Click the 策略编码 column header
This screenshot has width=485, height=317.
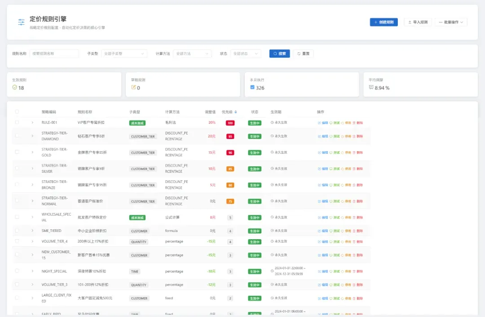click(x=49, y=112)
